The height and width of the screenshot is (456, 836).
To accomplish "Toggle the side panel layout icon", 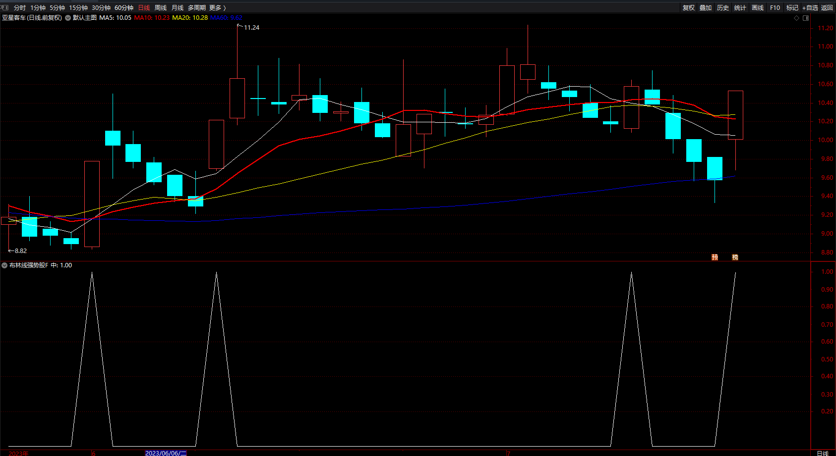I will (806, 18).
